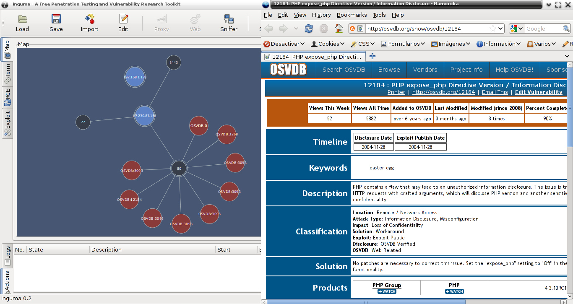This screenshot has height=304, width=573.
Task: Click the Load toolbar button in Inguma
Action: tap(22, 23)
